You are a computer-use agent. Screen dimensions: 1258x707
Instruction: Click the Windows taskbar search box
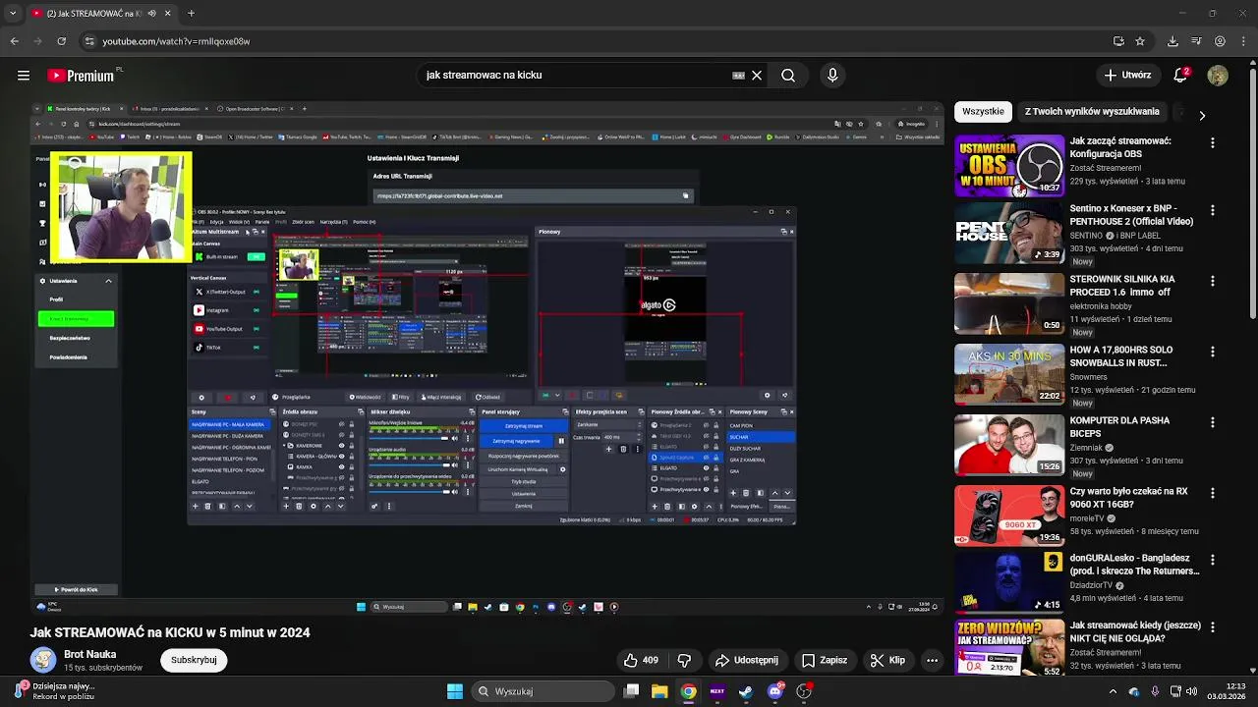[543, 691]
